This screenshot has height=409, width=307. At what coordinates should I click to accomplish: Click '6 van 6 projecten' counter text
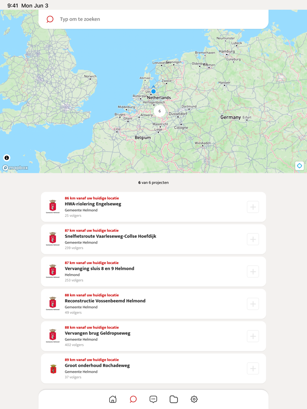[153, 183]
